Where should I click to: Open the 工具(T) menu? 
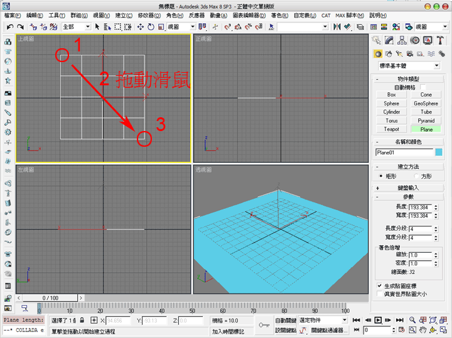(x=56, y=15)
